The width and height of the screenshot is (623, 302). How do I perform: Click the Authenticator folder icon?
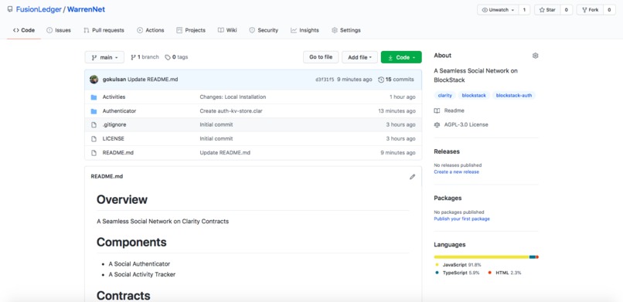click(94, 111)
